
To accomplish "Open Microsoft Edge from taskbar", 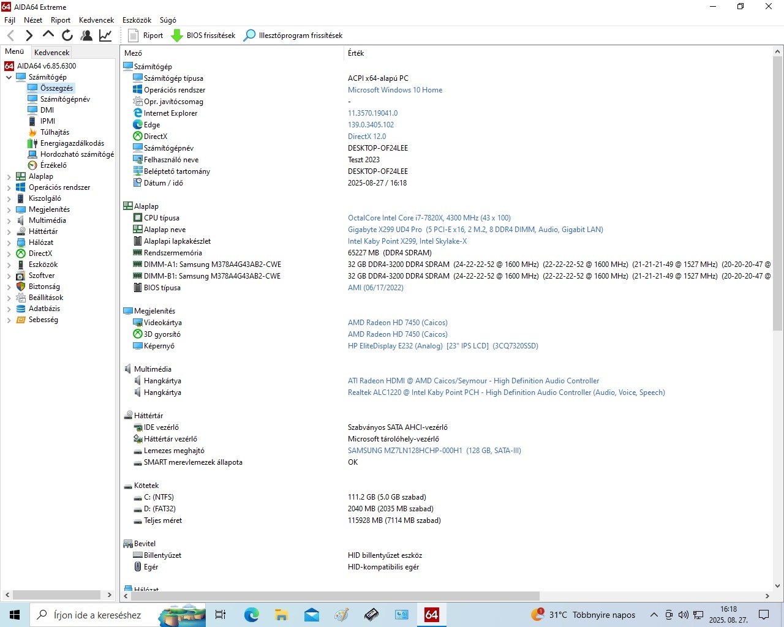I will [x=251, y=615].
